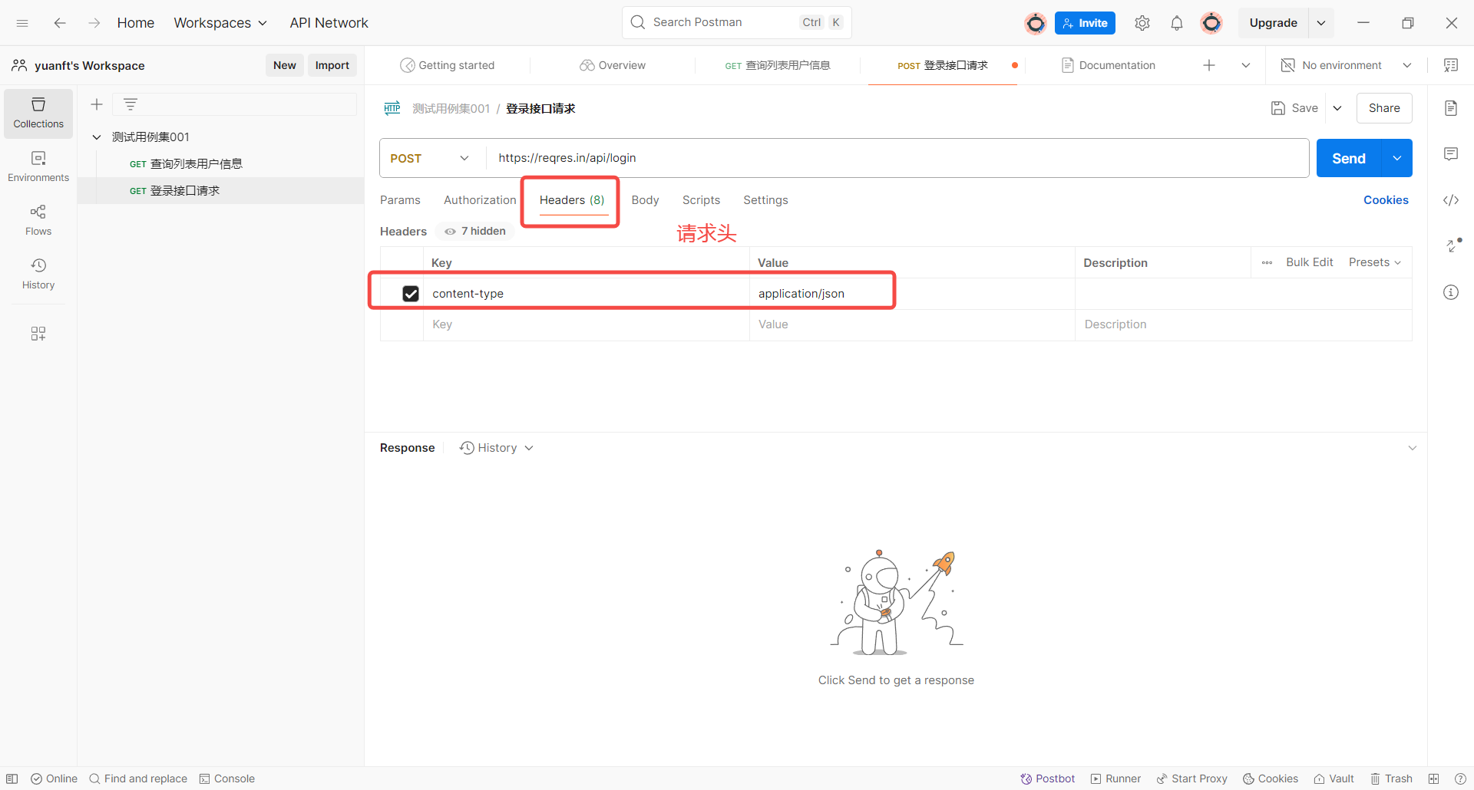Collapse 测试用例集001 collection
Viewport: 1474px width, 790px height.
(97, 137)
